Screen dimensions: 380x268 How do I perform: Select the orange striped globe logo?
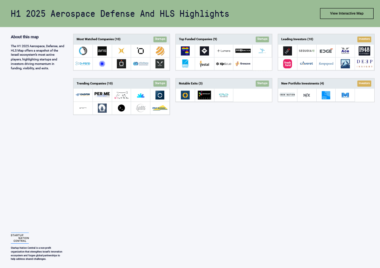(x=160, y=51)
